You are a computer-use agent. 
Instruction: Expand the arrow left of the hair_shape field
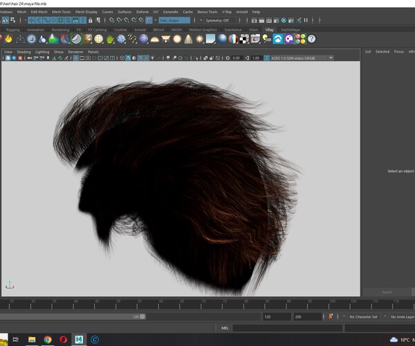pos(156,20)
